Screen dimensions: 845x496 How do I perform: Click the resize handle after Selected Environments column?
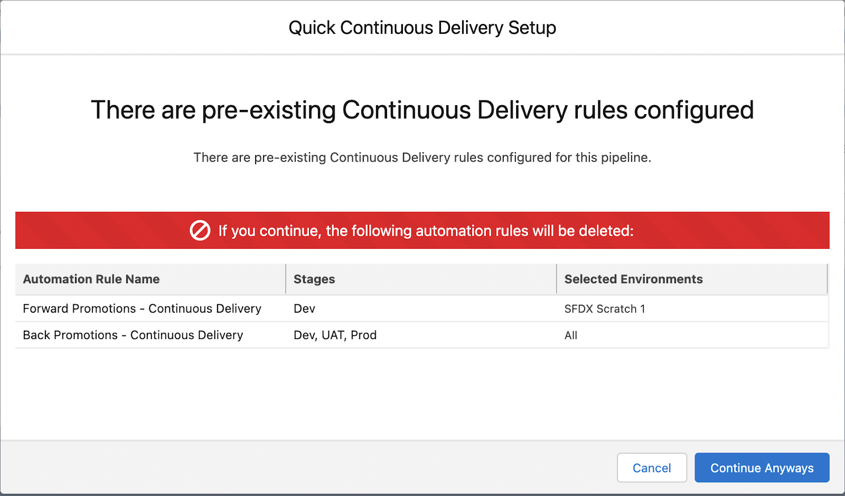point(827,279)
